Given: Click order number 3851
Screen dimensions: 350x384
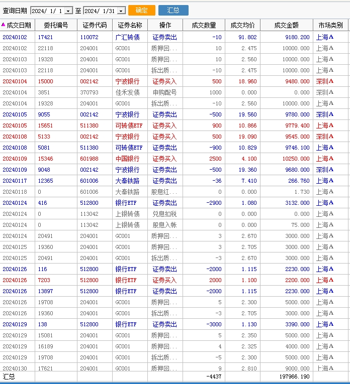Looking at the screenshot, I should [x=44, y=92].
